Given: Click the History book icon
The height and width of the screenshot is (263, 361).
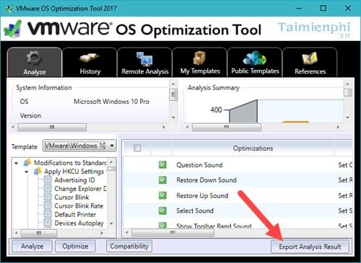Looking at the screenshot, I should [90, 58].
